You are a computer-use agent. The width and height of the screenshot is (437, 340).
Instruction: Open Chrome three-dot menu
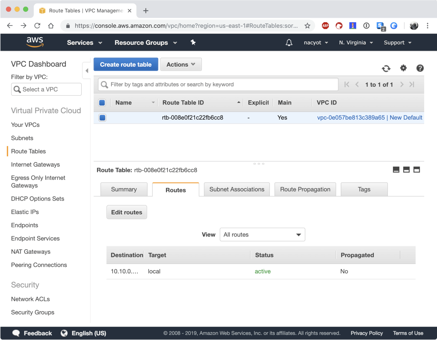click(x=427, y=26)
